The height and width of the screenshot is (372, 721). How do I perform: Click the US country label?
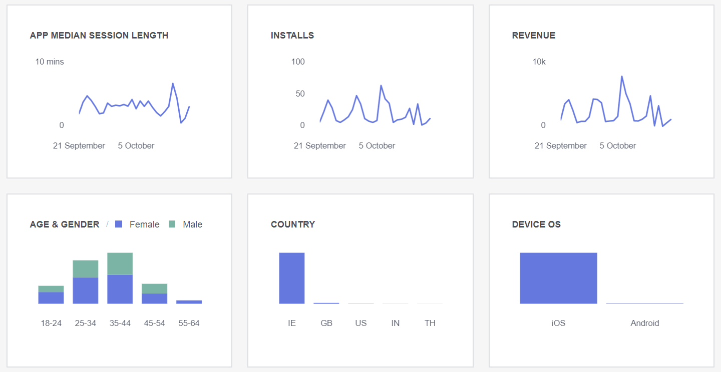pos(361,323)
